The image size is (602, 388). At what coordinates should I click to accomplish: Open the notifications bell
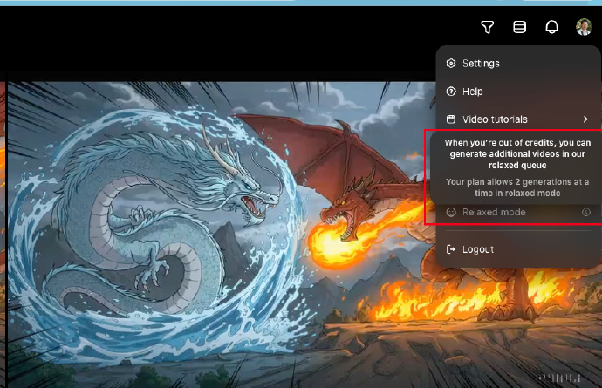[551, 27]
